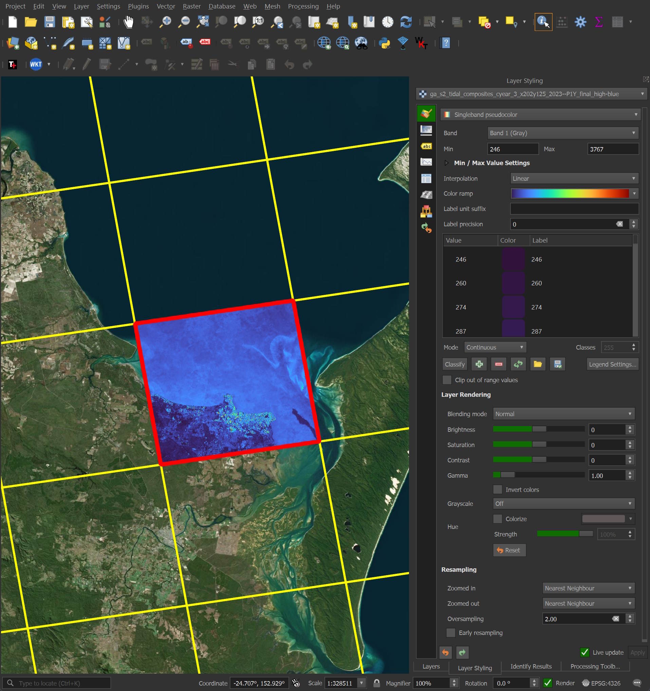The height and width of the screenshot is (691, 650).
Task: Open the Histogram tab icon in styling
Action: [x=426, y=162]
